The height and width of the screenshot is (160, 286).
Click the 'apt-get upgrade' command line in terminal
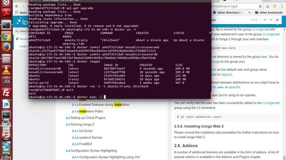point(61,8)
